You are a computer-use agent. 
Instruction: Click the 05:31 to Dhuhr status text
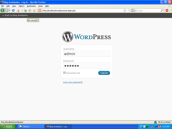pyautogui.click(x=164, y=122)
